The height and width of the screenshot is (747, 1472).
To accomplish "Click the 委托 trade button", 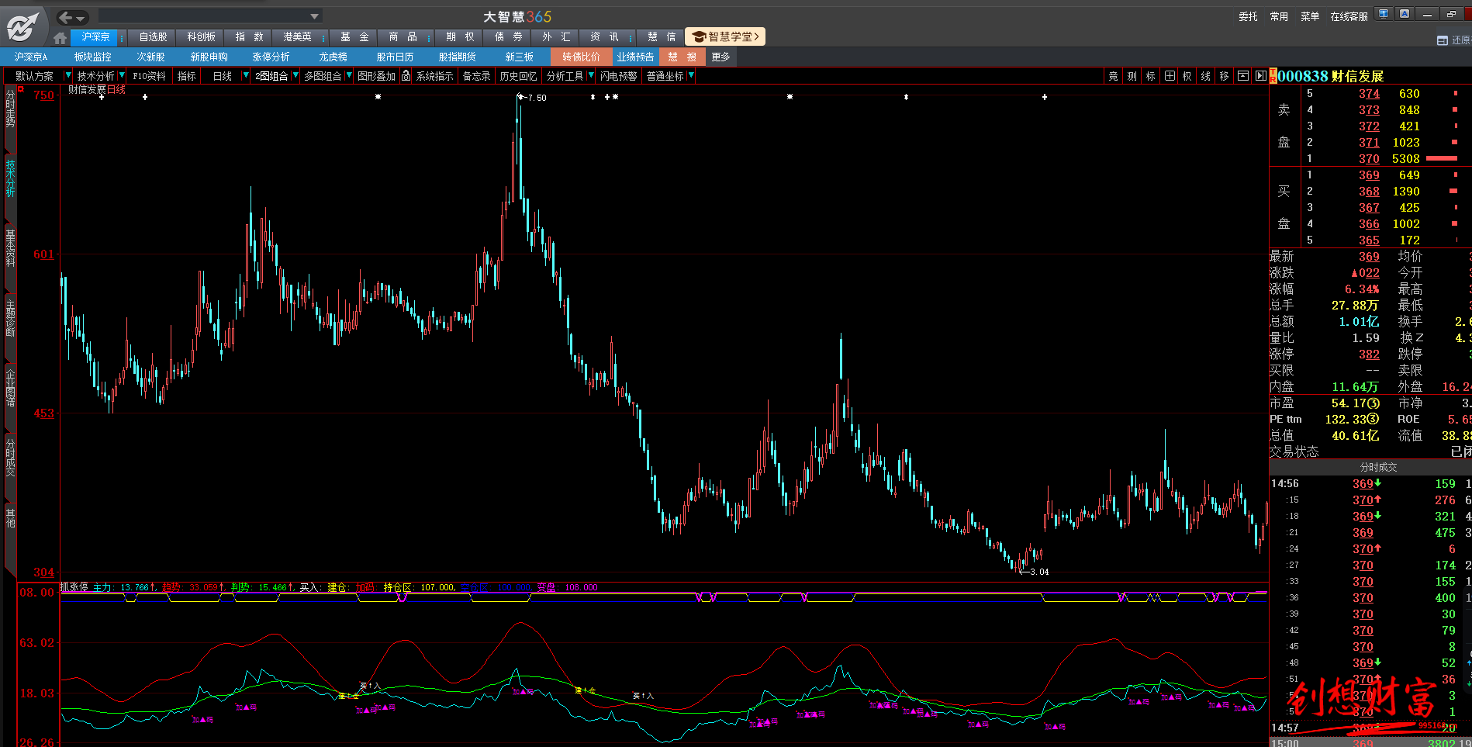I will click(x=1248, y=16).
